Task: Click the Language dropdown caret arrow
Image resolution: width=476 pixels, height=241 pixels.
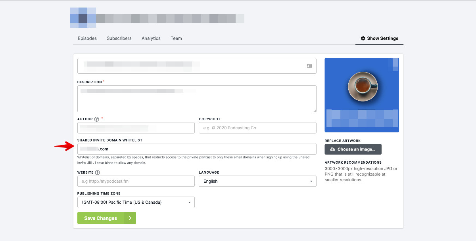Action: [x=311, y=181]
